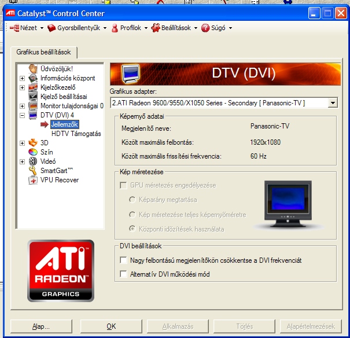Screen dimensions: 350x338
Task: Click the monitor icon in DTV banner
Action: pos(131,74)
